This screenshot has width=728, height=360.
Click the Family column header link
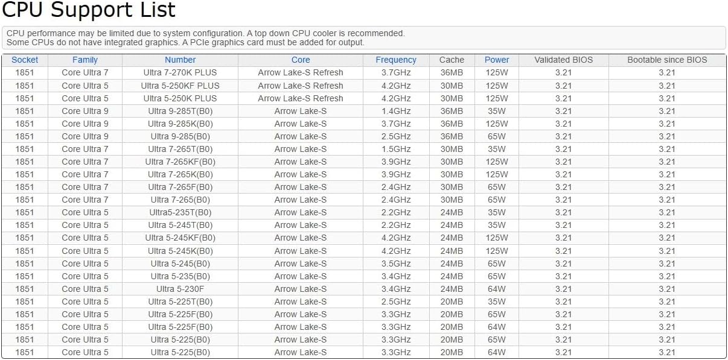pos(85,60)
